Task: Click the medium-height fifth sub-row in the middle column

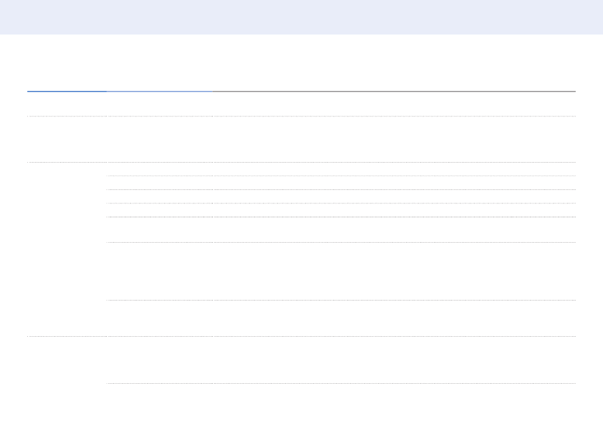Action: (x=159, y=230)
